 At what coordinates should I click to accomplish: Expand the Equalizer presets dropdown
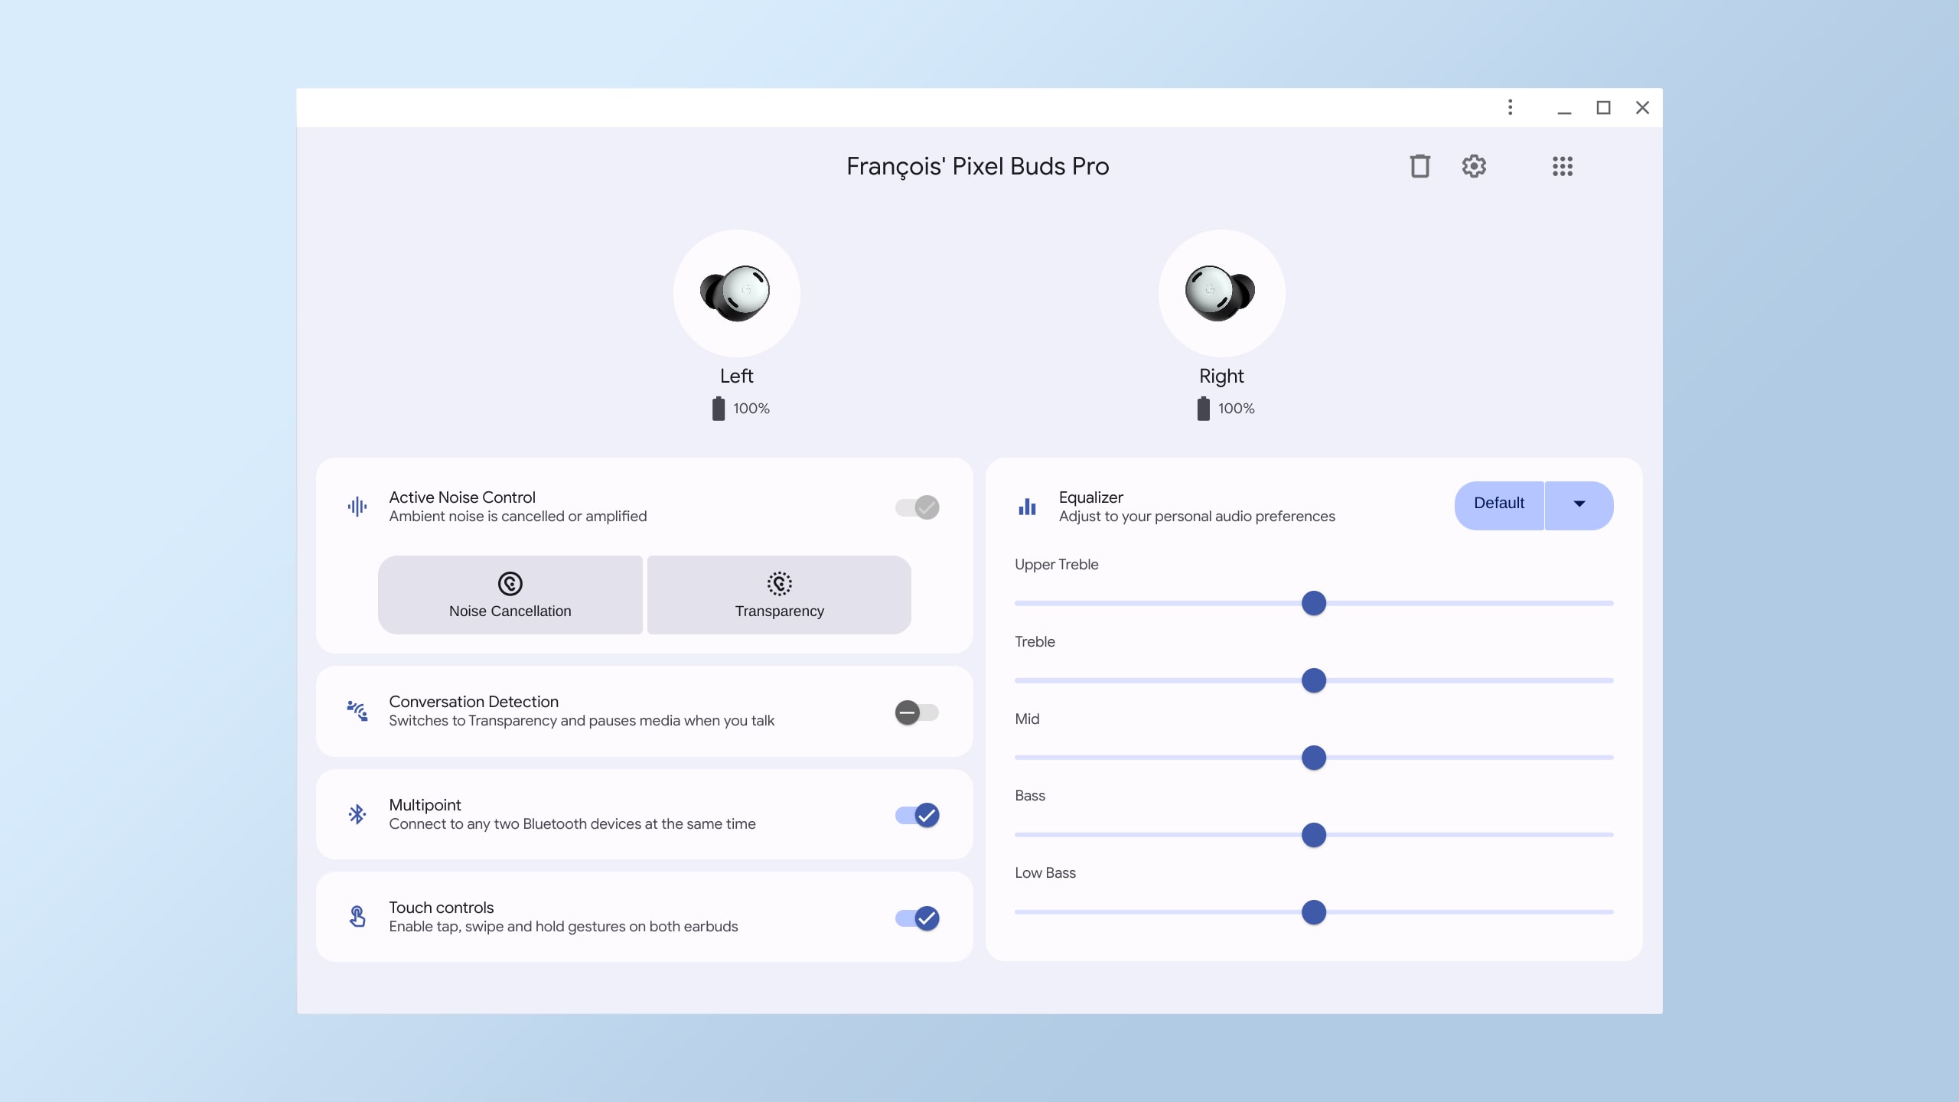(x=1578, y=504)
